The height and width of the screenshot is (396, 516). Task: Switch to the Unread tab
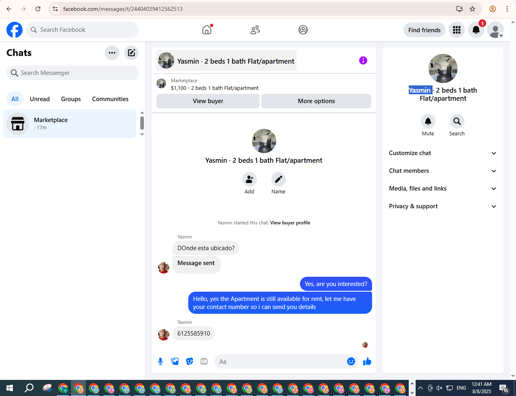(x=40, y=99)
